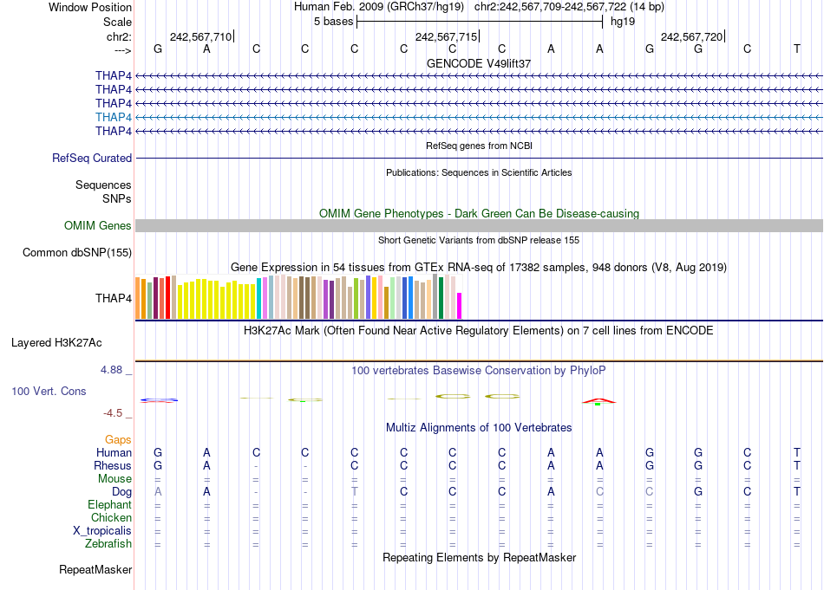824x590 pixels.
Task: Select the chr2: ruler label
Action: (x=119, y=36)
